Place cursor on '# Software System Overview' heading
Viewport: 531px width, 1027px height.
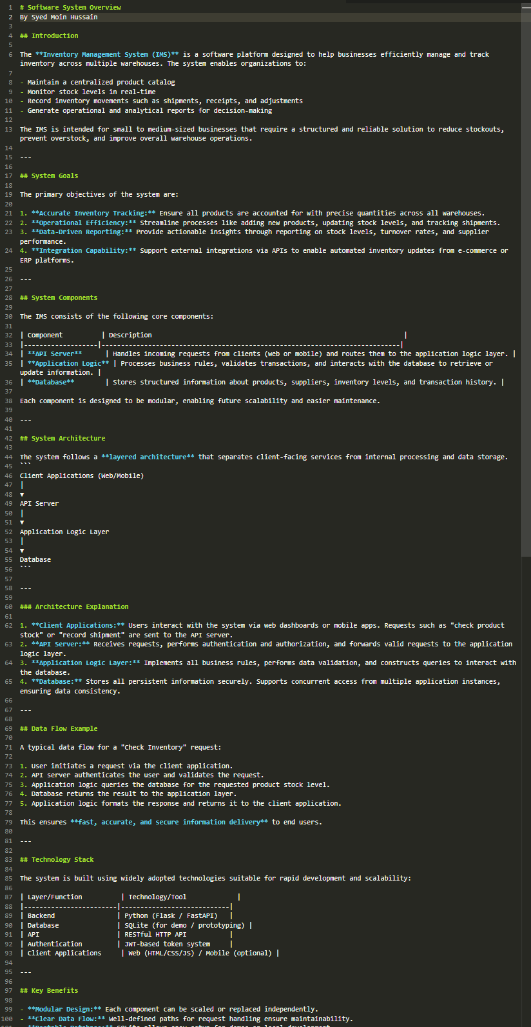pos(70,7)
